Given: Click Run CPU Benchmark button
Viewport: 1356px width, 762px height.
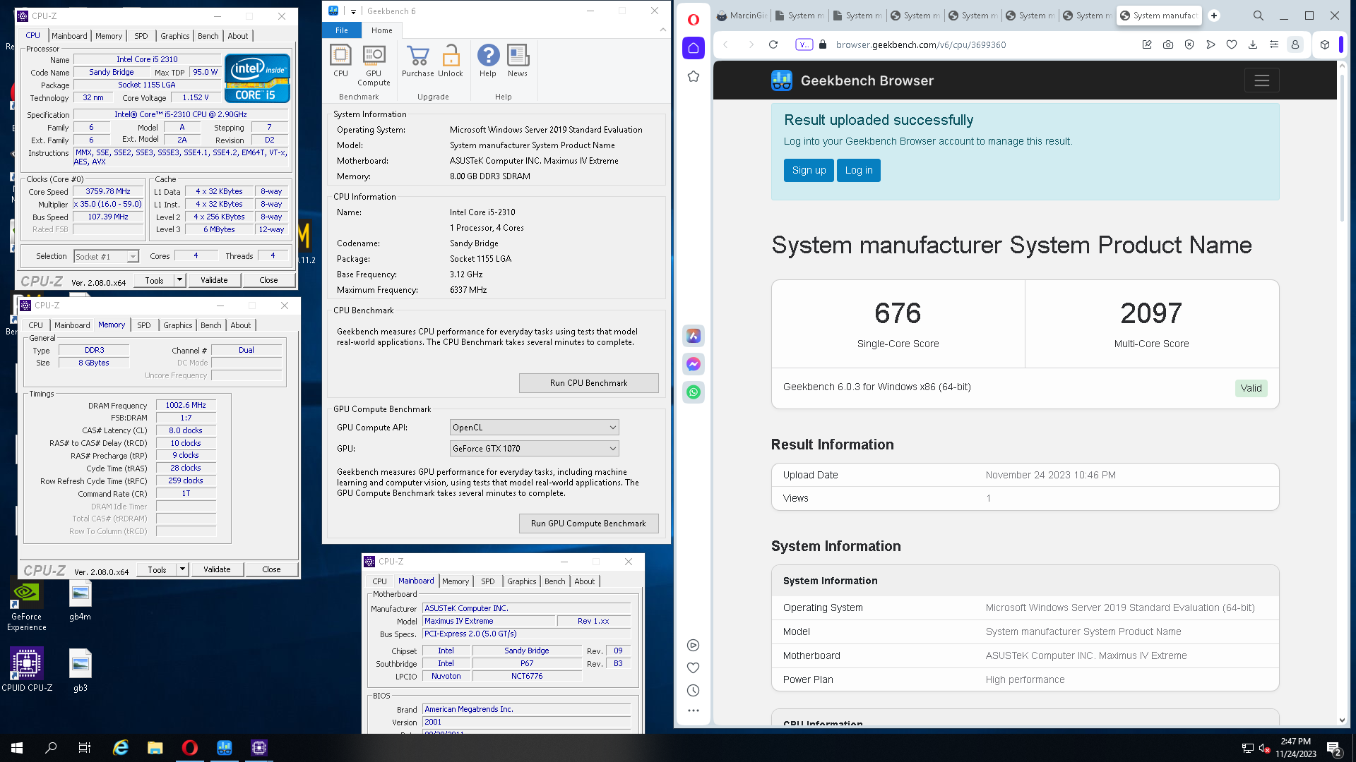Looking at the screenshot, I should pyautogui.click(x=588, y=383).
